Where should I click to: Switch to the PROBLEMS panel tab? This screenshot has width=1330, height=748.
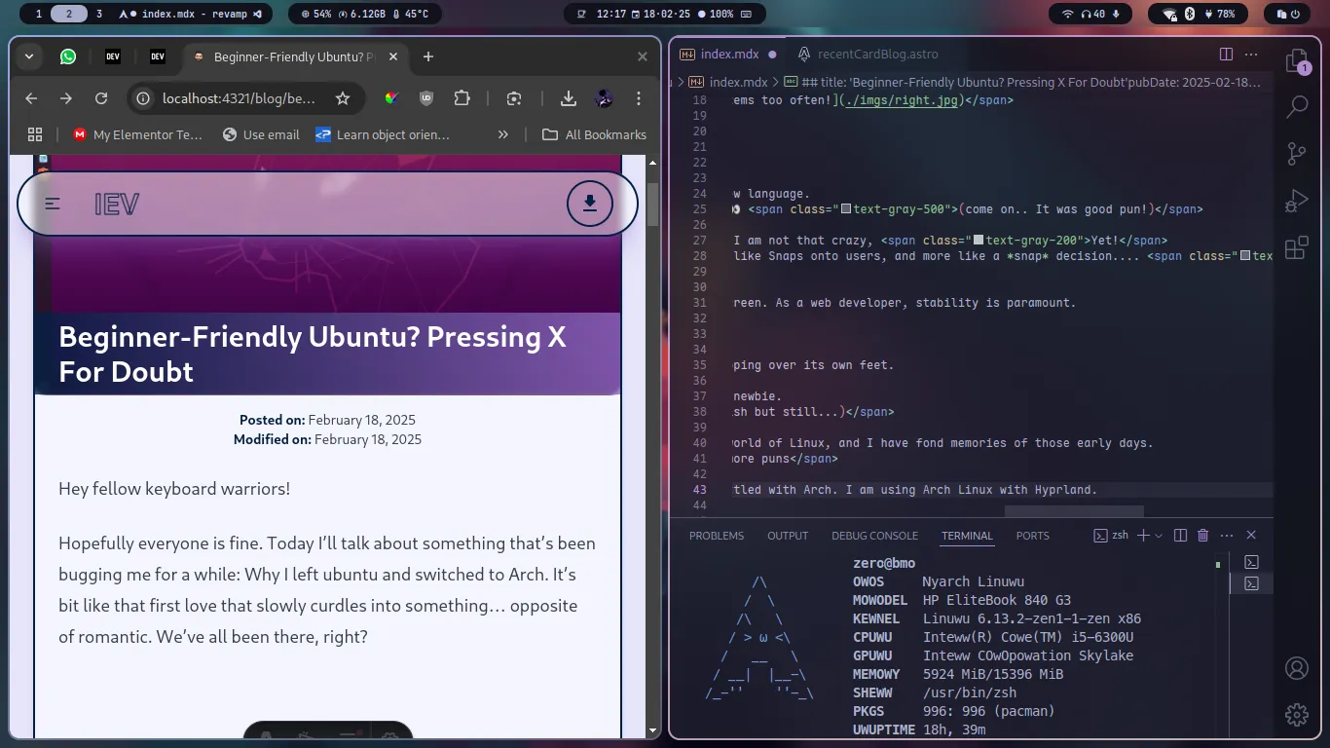(717, 535)
